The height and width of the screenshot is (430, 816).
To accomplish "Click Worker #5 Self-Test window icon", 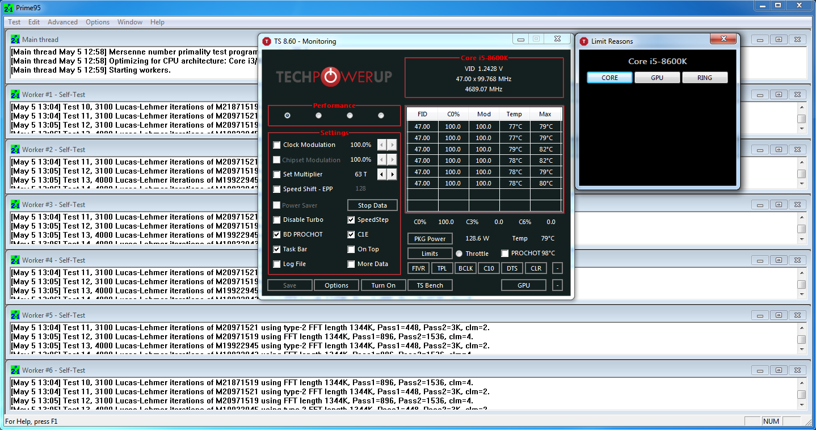I will [15, 315].
